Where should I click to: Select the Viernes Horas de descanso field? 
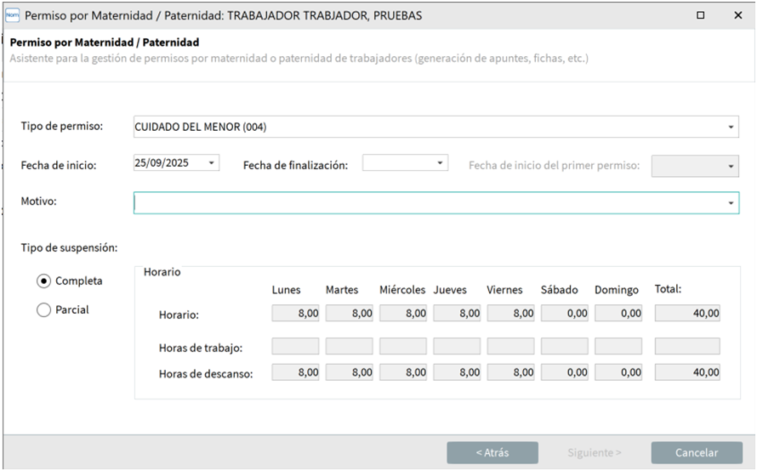(x=510, y=372)
